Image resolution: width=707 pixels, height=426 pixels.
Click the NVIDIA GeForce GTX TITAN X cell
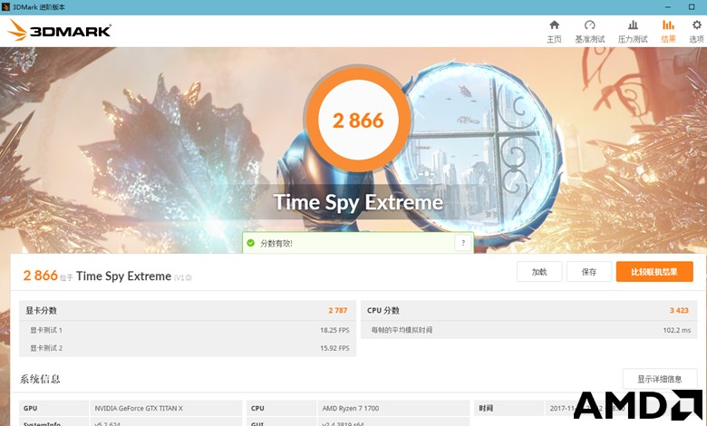166,408
